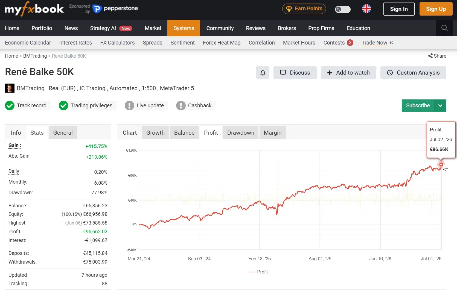The height and width of the screenshot is (292, 457).
Task: Open the Reviews menu
Action: 256,28
